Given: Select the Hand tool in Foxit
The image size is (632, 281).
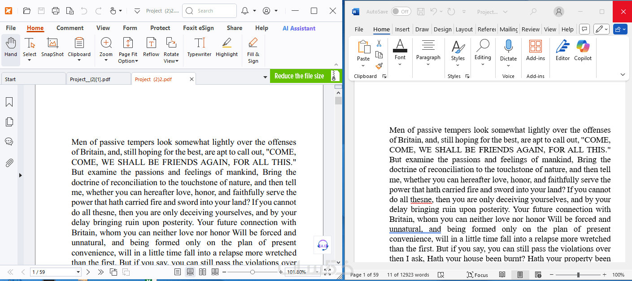Looking at the screenshot, I should point(11,48).
